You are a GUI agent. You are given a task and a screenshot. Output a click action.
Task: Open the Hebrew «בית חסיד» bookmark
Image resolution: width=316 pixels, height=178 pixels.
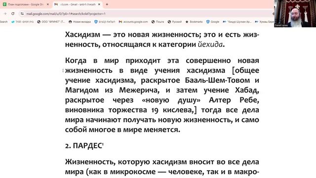coord(22,22)
